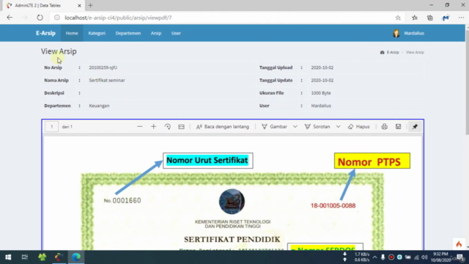Select the Gambar draw tool
This screenshot has width=469, height=264.
(274, 127)
